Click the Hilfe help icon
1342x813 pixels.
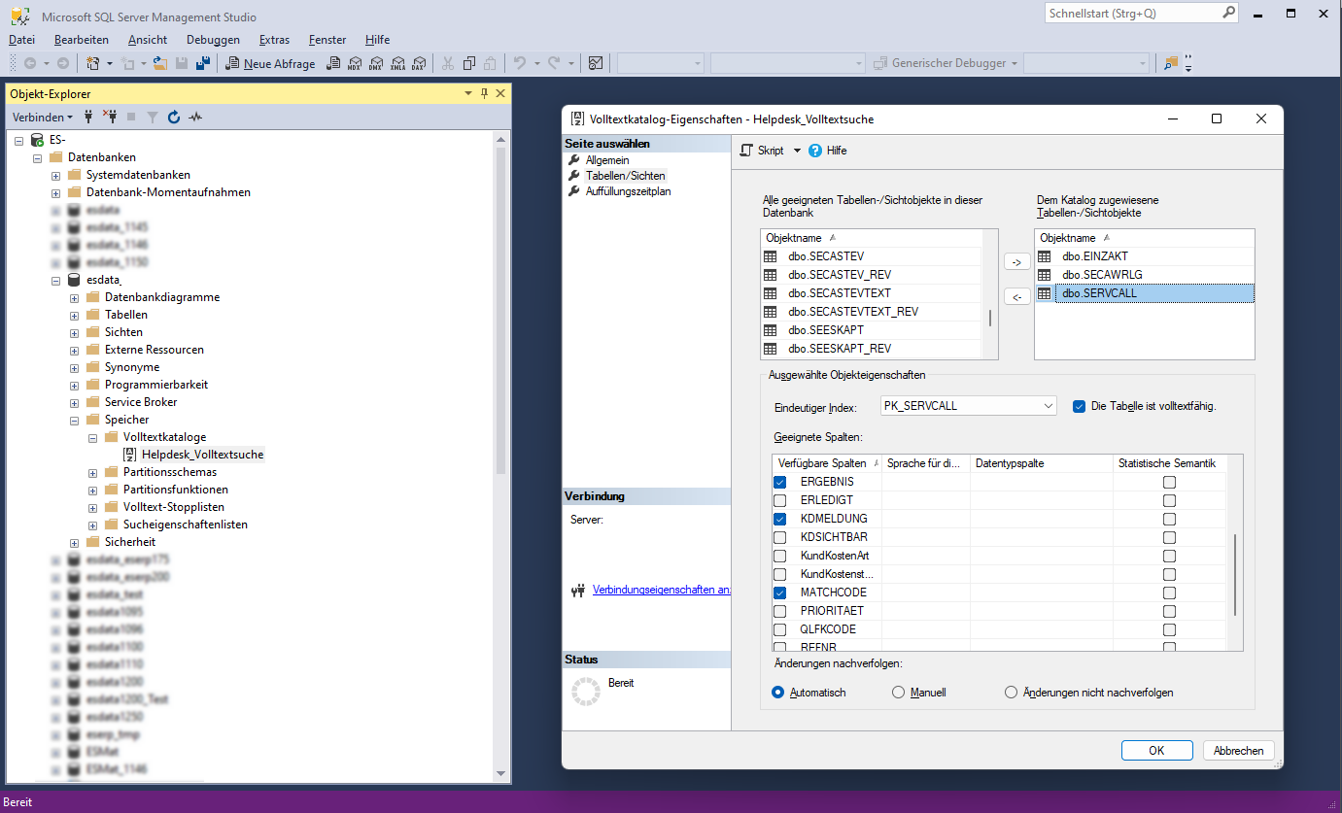point(815,151)
